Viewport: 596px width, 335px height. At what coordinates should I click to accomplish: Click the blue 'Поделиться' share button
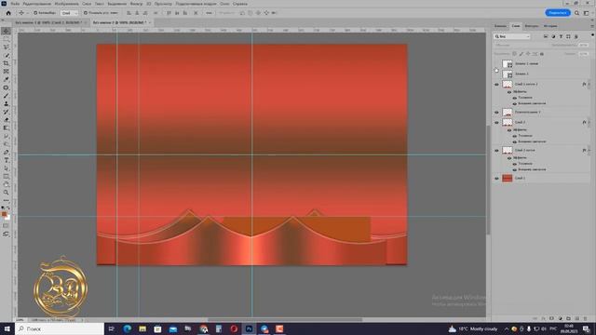[558, 13]
